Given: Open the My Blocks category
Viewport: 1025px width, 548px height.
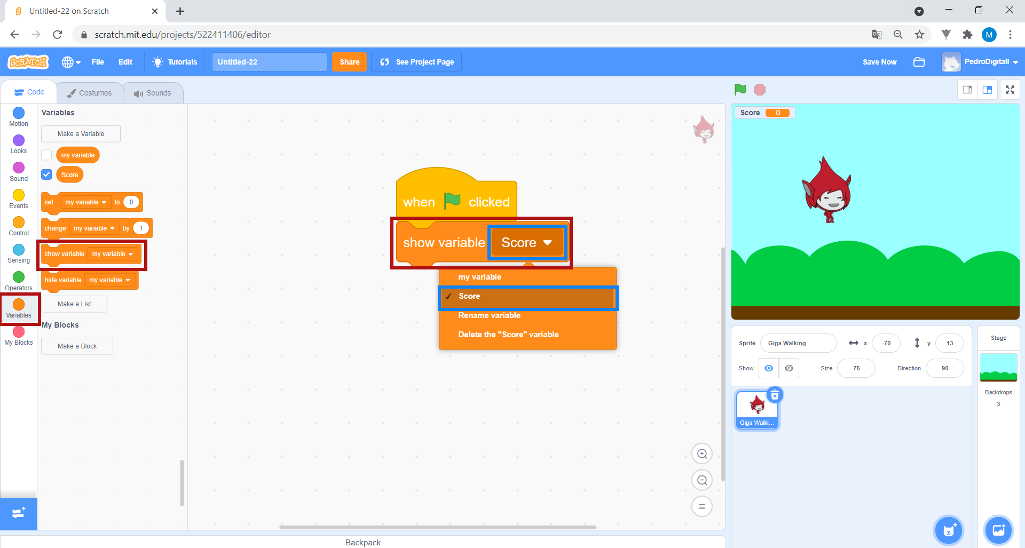Looking at the screenshot, I should [19, 336].
